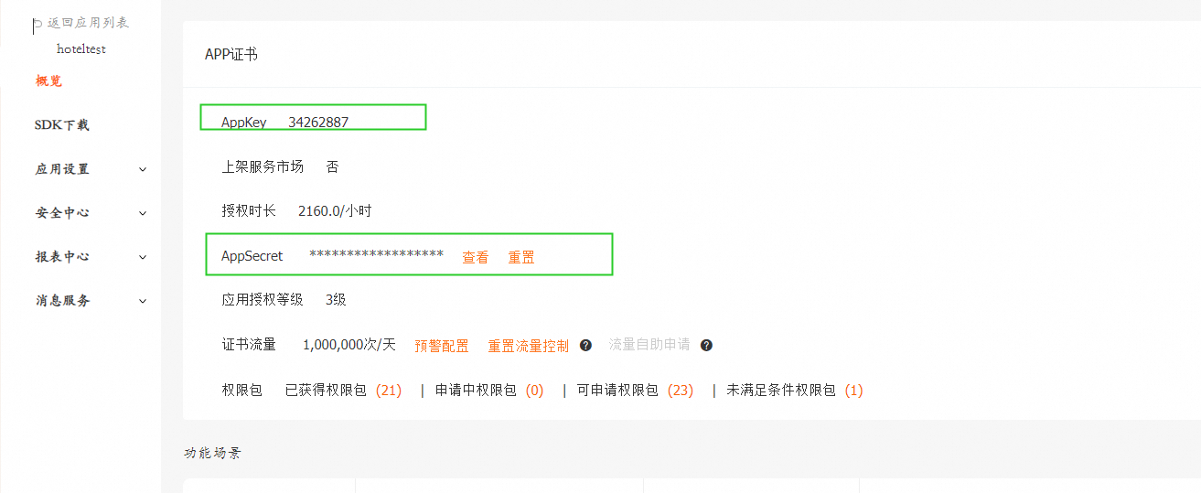Click 查看 to reveal the AppSecret

pyautogui.click(x=475, y=258)
